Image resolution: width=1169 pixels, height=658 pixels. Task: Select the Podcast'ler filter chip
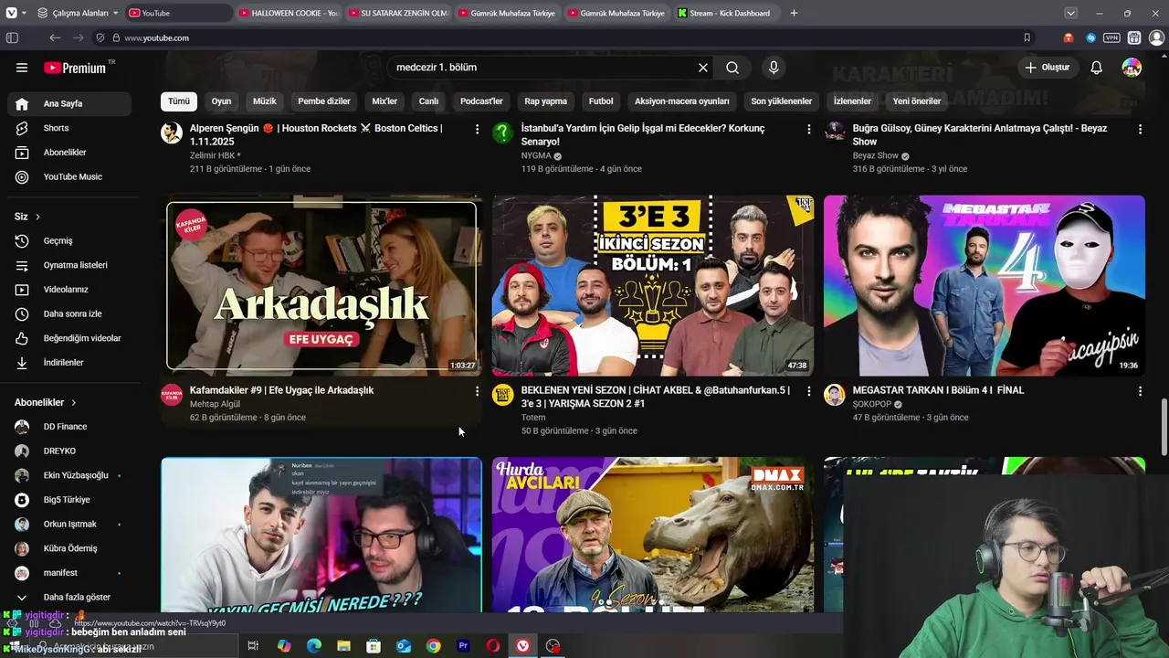pyautogui.click(x=481, y=101)
